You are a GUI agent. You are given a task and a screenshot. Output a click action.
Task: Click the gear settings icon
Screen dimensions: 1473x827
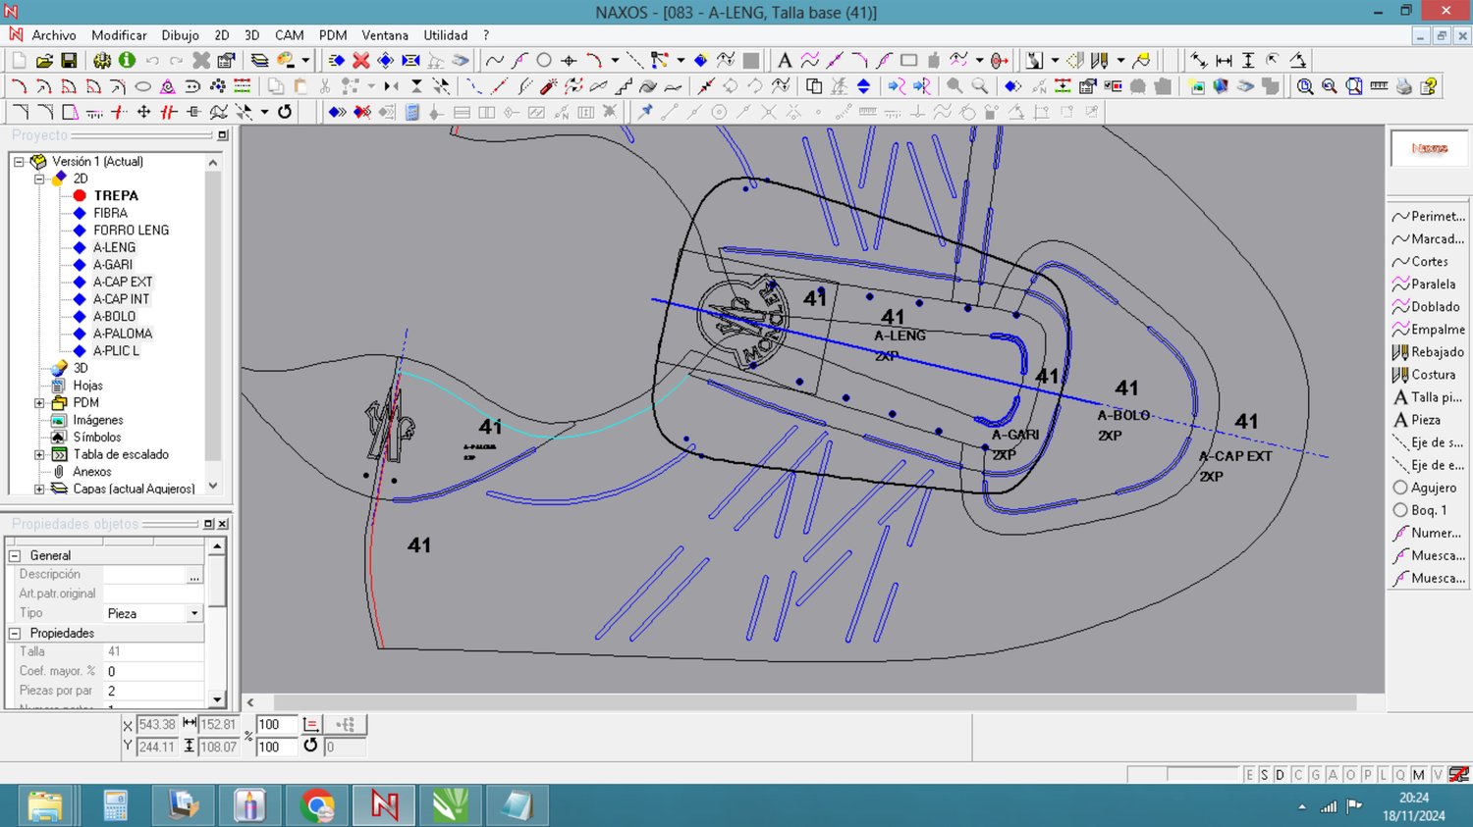coord(102,61)
